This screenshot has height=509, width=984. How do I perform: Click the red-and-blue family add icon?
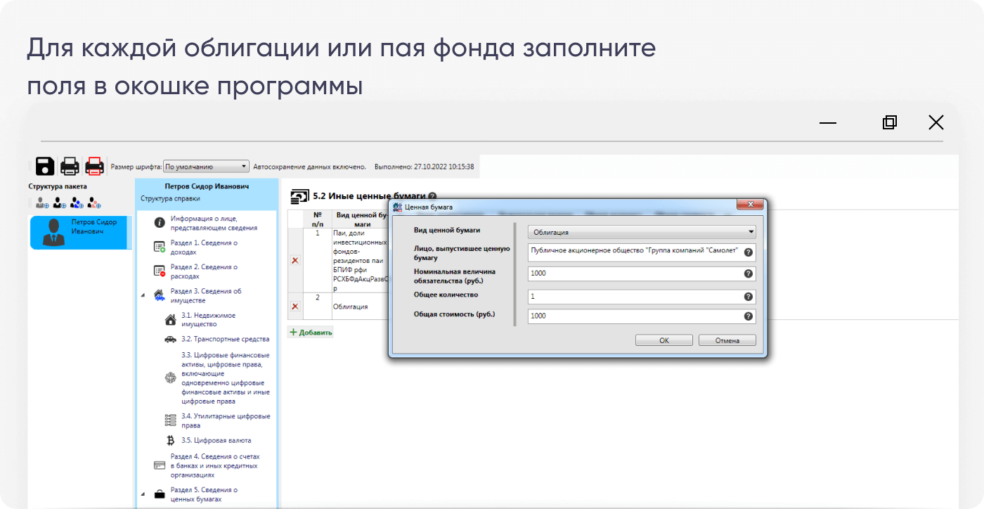click(x=94, y=203)
